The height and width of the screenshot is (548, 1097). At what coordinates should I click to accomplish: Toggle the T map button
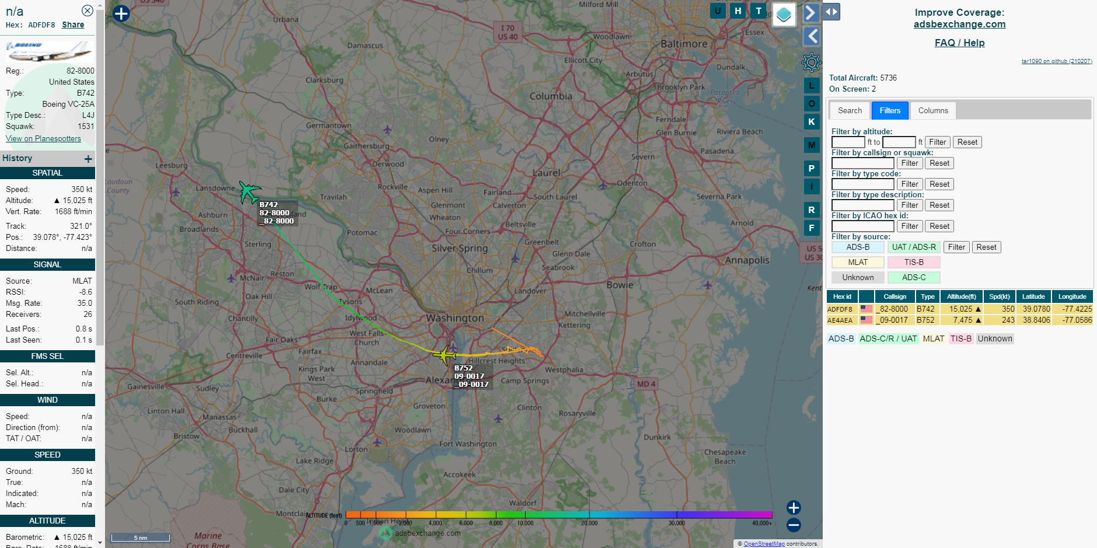(759, 11)
